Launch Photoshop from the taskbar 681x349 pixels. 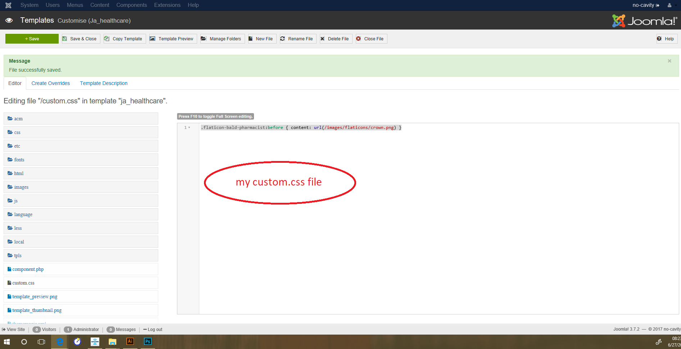click(x=148, y=341)
